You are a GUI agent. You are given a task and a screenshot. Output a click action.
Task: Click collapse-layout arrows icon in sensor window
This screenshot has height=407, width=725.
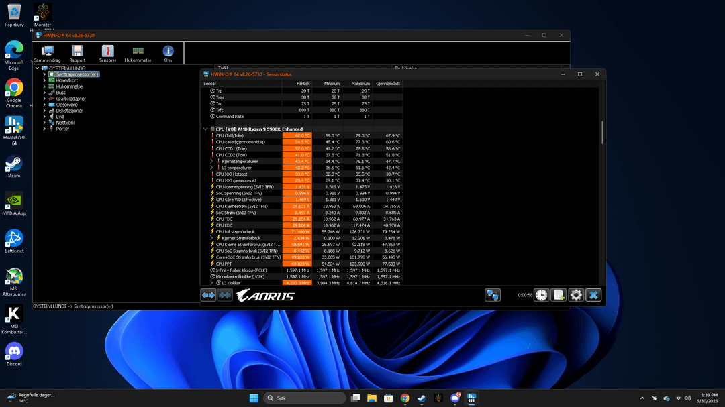coord(225,295)
